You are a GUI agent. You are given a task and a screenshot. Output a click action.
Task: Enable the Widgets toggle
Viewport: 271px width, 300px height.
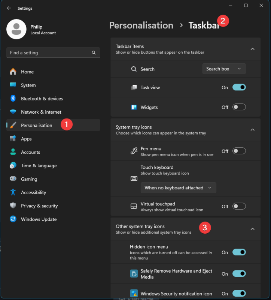[x=239, y=107]
